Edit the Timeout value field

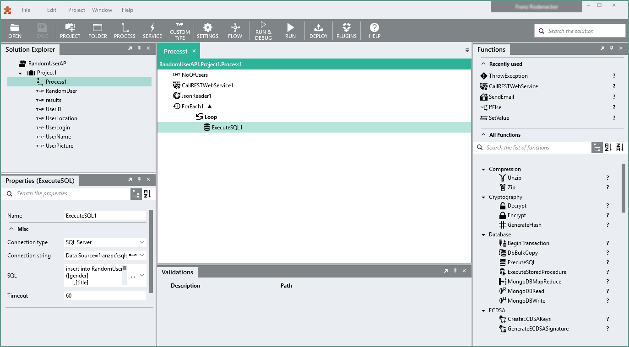click(105, 296)
